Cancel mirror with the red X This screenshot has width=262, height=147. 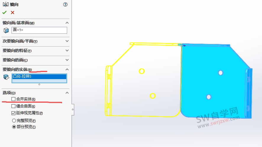(12, 12)
